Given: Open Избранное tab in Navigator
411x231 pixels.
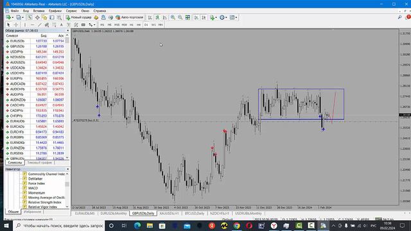Looking at the screenshot, I should tap(32, 212).
